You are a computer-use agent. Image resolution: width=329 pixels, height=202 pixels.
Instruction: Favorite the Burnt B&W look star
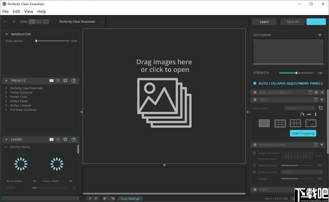[x=35, y=181]
